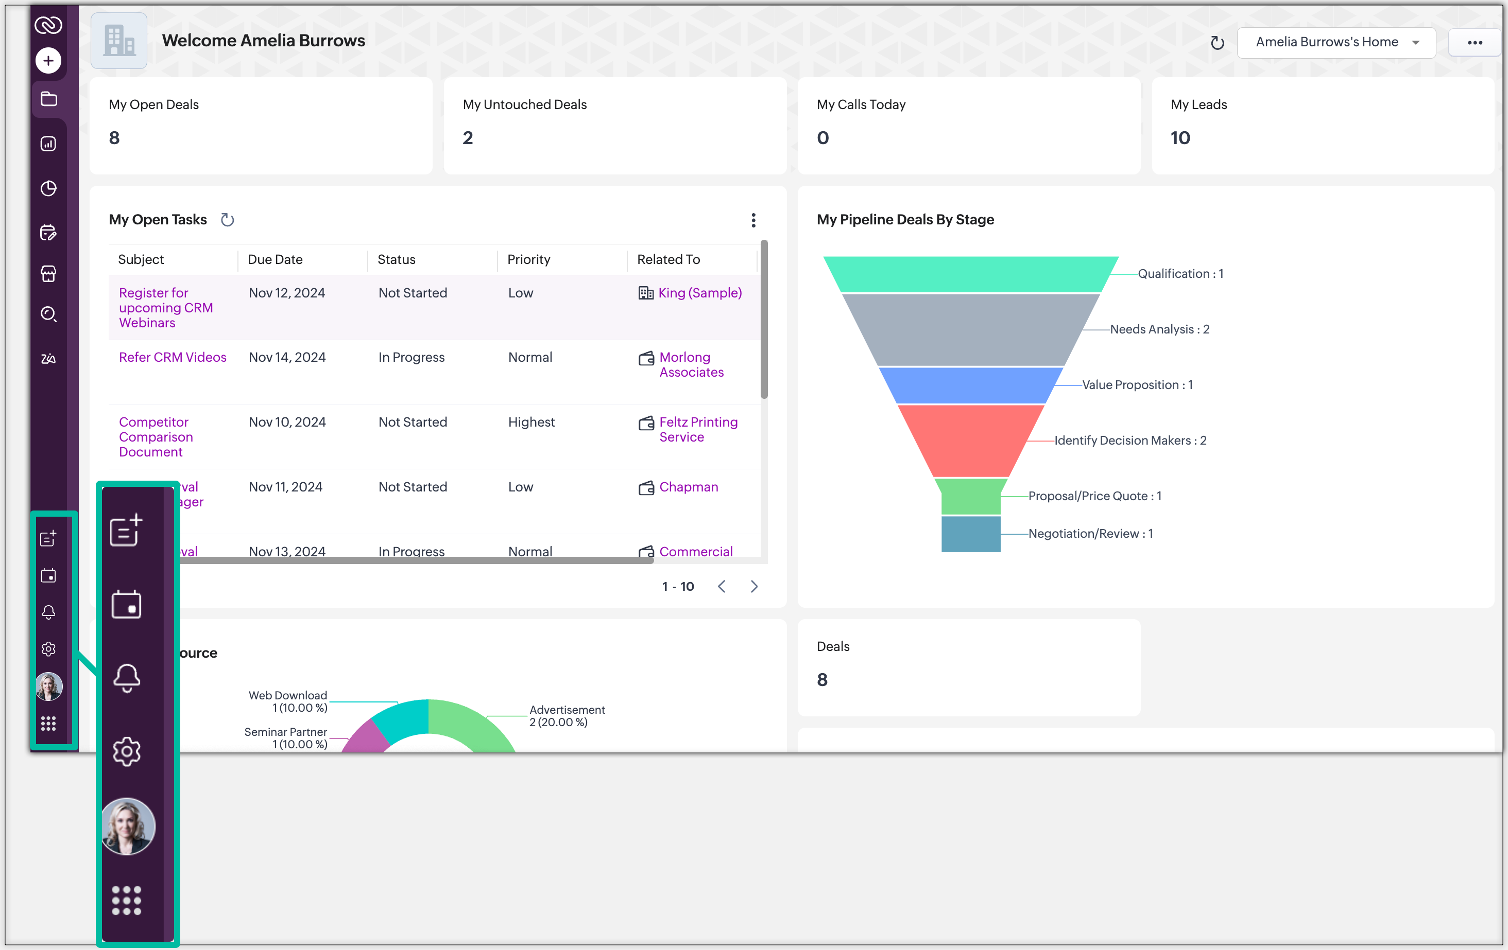The height and width of the screenshot is (950, 1508).
Task: Click the Due Date column header
Action: 275,259
